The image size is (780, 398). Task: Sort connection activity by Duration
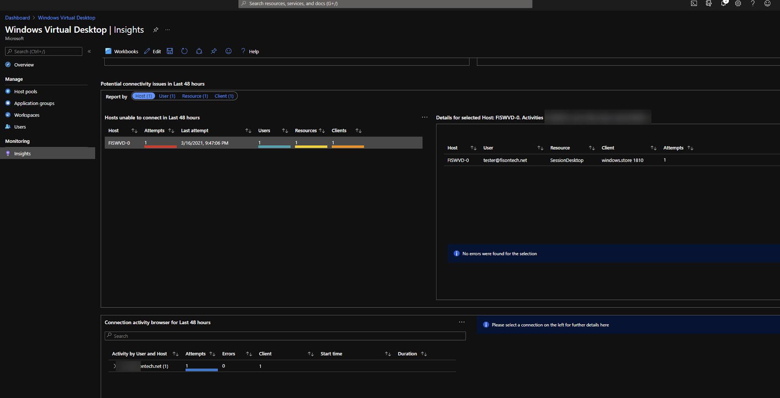click(x=424, y=354)
